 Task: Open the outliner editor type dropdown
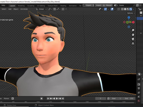pyautogui.click(x=140, y=9)
